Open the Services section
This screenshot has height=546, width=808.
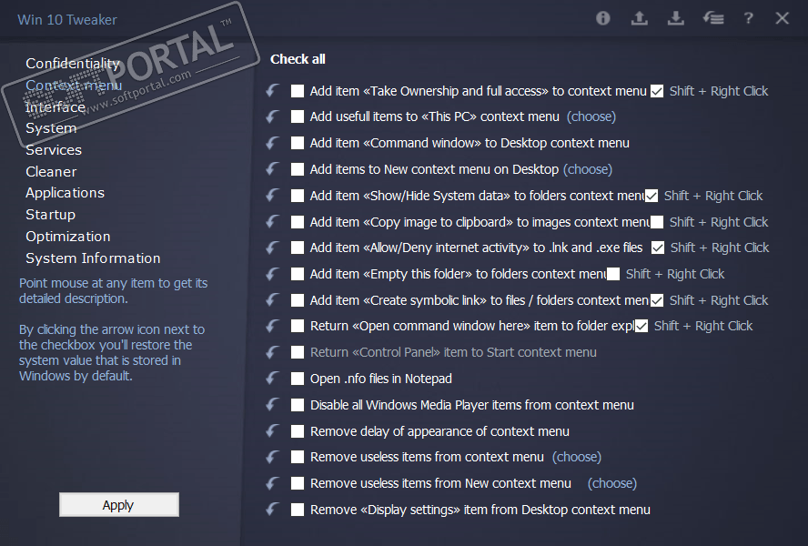click(x=54, y=150)
